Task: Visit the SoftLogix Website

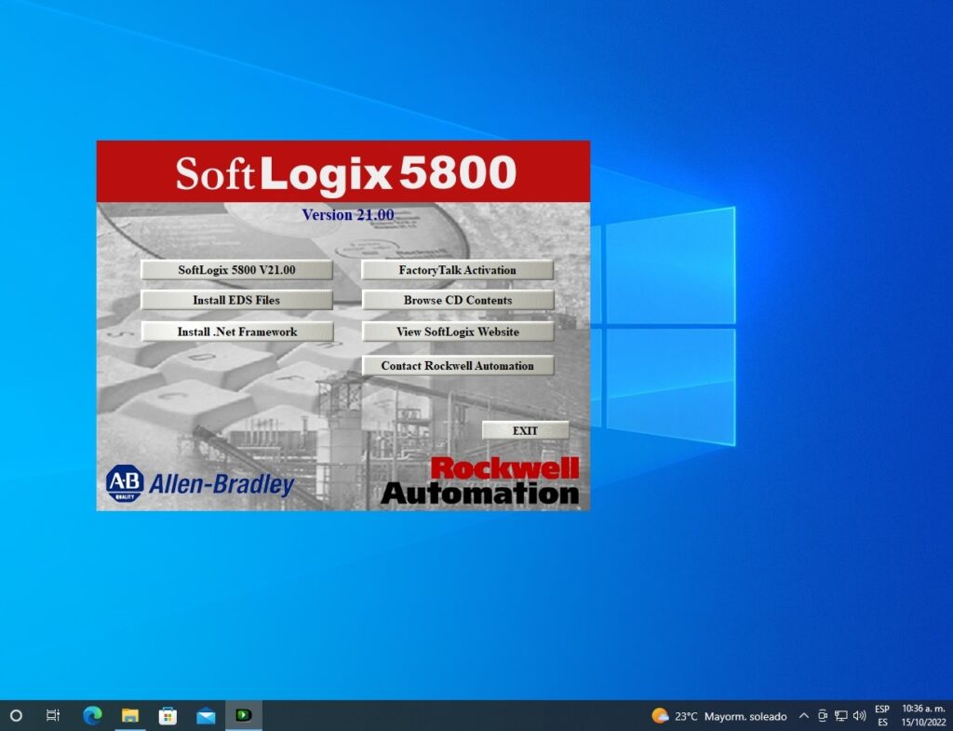Action: point(458,332)
